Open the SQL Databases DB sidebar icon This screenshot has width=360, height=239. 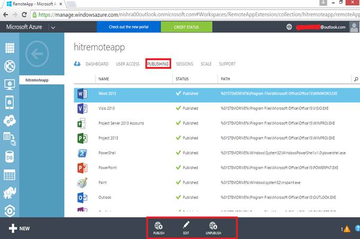point(10,157)
